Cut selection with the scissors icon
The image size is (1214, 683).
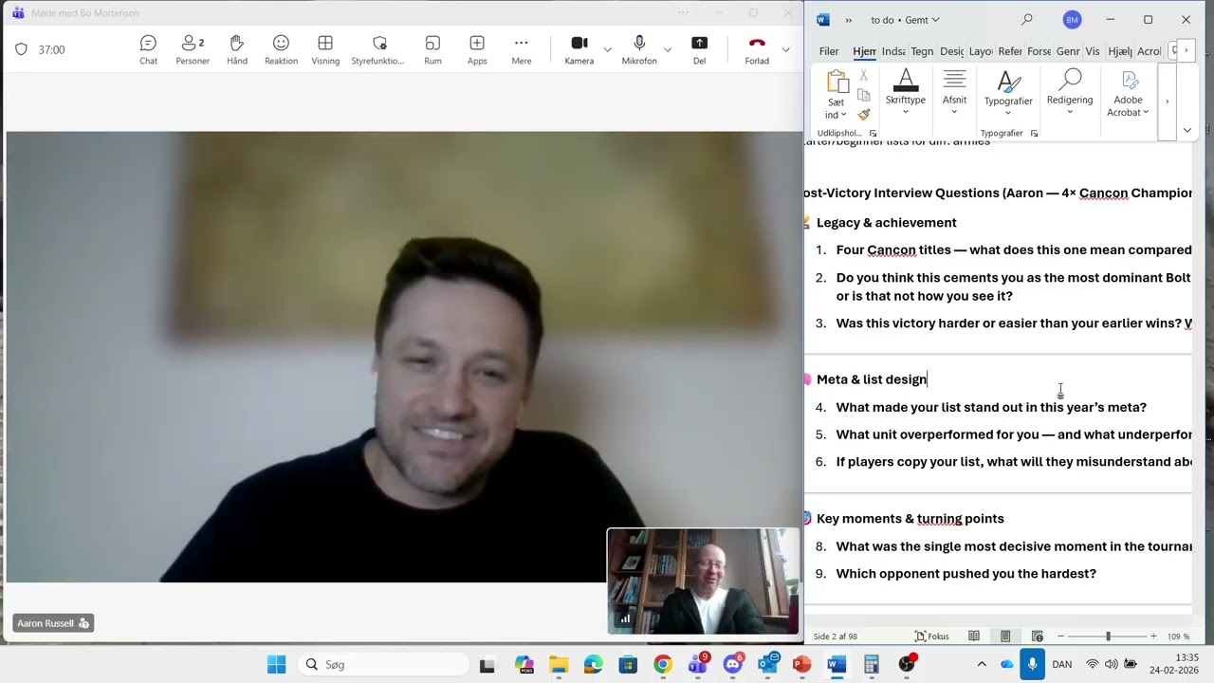(863, 75)
